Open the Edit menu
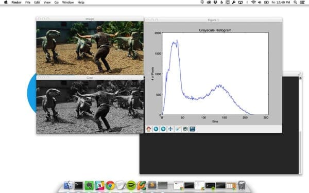Viewport: 309px width, 193px height. click(37, 3)
